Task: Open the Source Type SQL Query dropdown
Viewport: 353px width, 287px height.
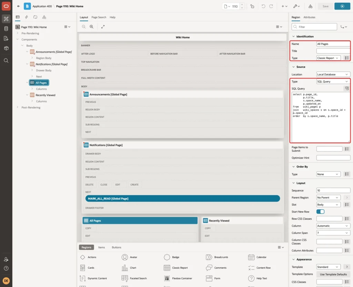Action: pyautogui.click(x=333, y=81)
